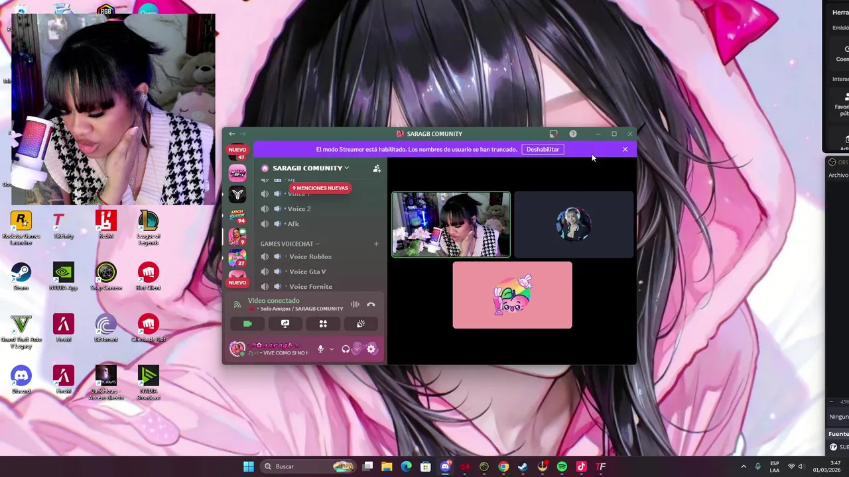Open the Windows Start menu
This screenshot has height=477, width=849.
tap(248, 466)
